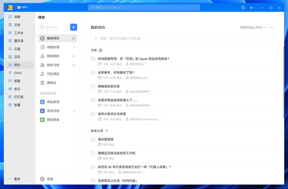Click deadline 周六 截止
288x189 pixels.
[x=106, y=172]
